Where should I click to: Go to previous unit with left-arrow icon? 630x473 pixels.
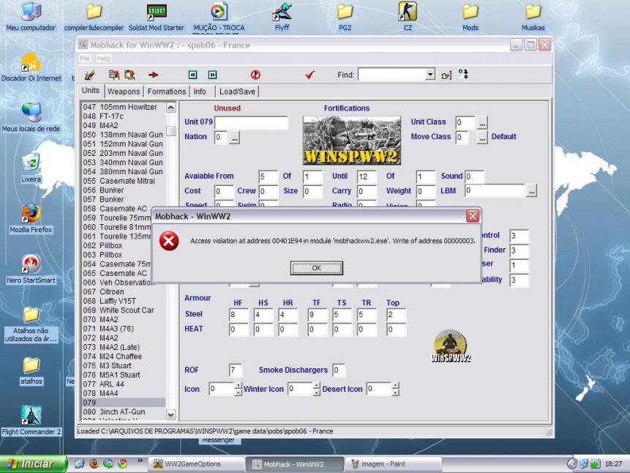click(x=192, y=75)
